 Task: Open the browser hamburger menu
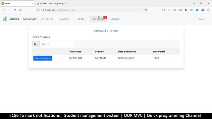(x=208, y=10)
